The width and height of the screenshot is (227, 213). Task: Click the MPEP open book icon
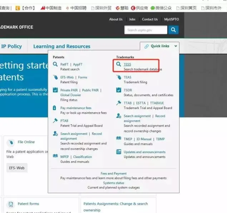tap(55, 156)
